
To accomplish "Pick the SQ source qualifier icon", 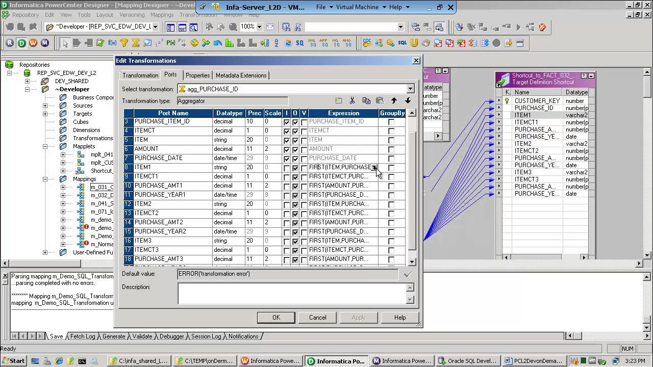I will (x=299, y=43).
